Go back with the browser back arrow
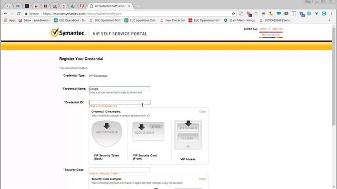The width and height of the screenshot is (337, 189). (6, 14)
